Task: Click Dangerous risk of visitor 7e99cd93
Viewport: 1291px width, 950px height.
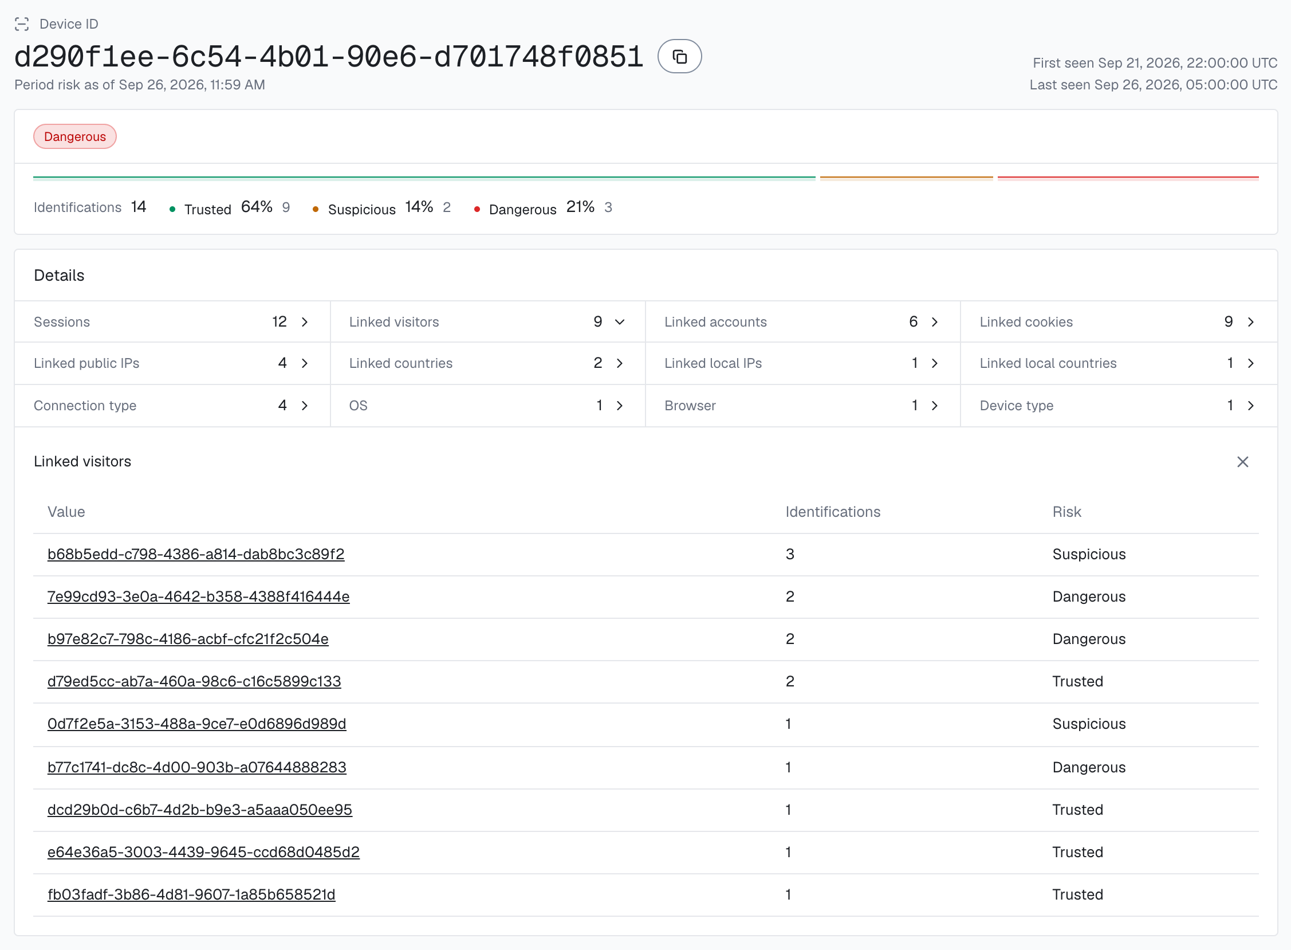Action: click(x=1089, y=596)
